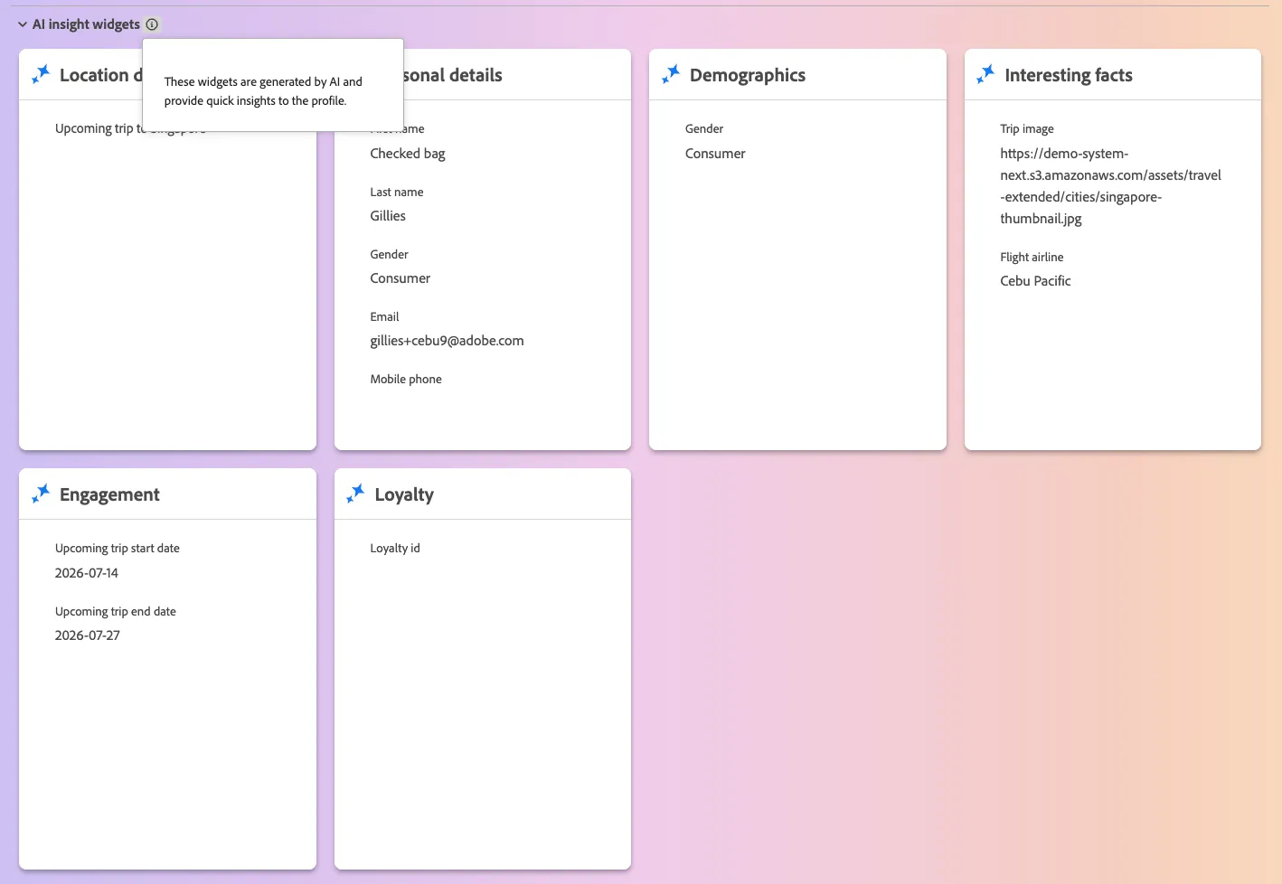Image resolution: width=1282 pixels, height=884 pixels.
Task: Click the Mobile phone label
Action: pyautogui.click(x=406, y=379)
